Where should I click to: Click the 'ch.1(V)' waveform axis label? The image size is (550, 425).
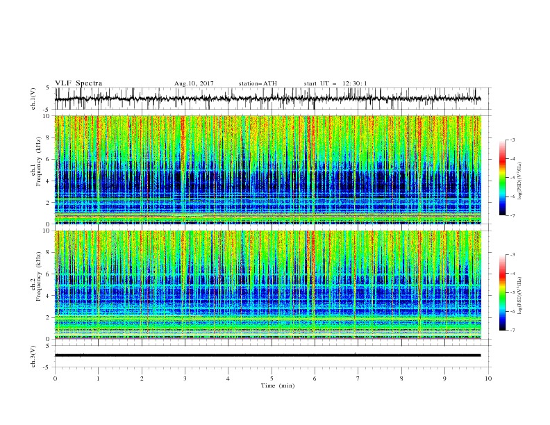33,99
